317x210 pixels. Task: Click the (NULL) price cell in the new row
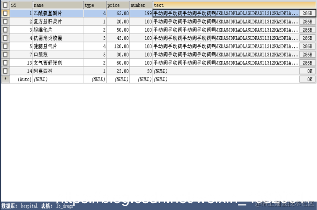tap(118, 79)
